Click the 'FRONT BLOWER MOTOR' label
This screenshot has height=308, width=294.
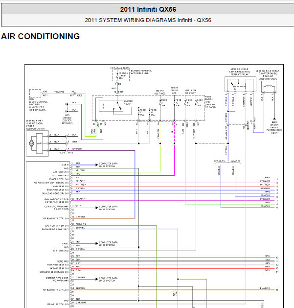point(36,127)
